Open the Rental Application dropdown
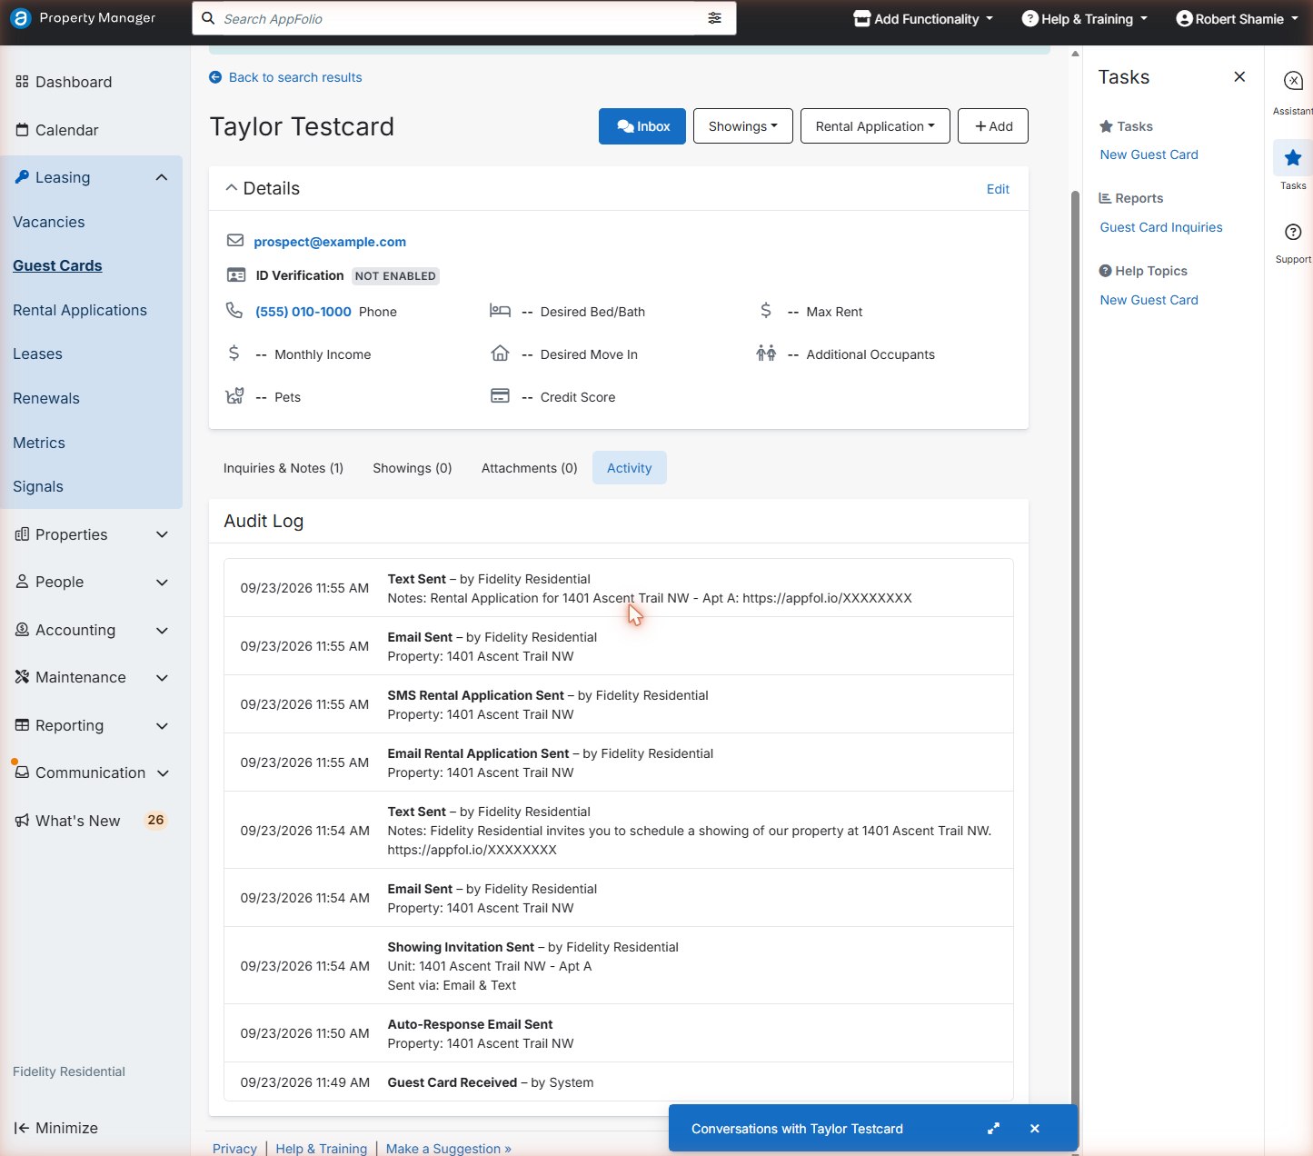This screenshot has height=1156, width=1313. [x=874, y=126]
